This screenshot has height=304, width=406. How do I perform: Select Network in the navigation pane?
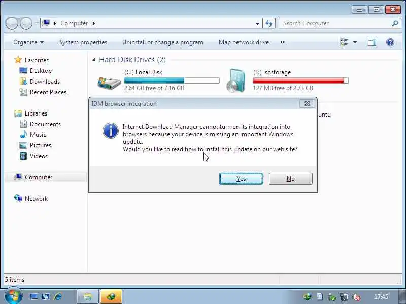[x=36, y=199]
